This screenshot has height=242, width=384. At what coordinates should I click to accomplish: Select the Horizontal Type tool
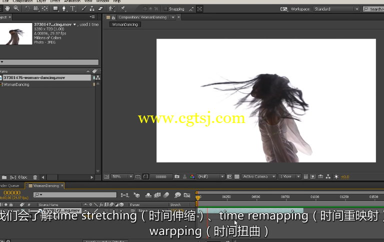(72, 8)
